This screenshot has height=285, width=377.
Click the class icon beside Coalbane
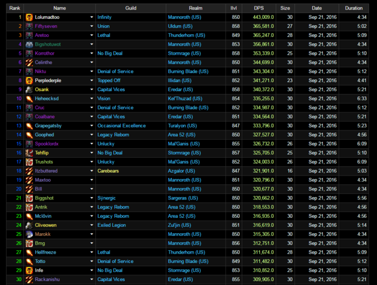coord(29,117)
